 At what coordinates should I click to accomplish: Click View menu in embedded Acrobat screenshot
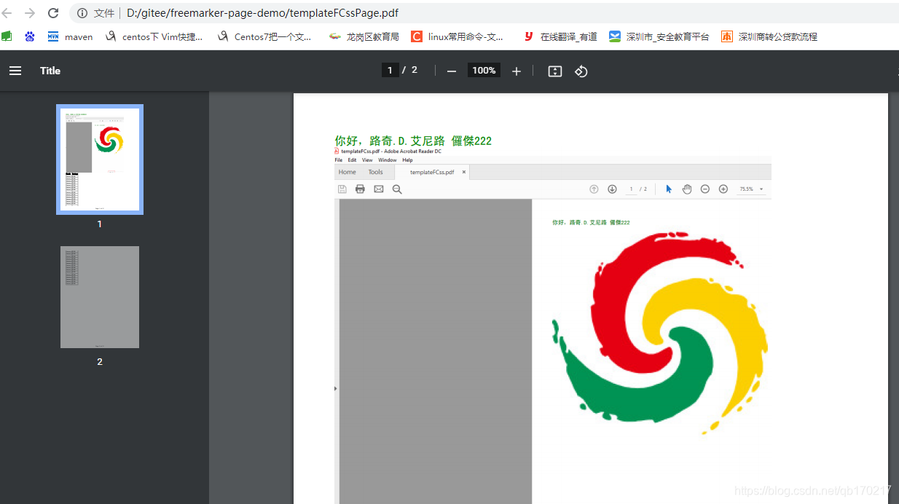coord(367,160)
